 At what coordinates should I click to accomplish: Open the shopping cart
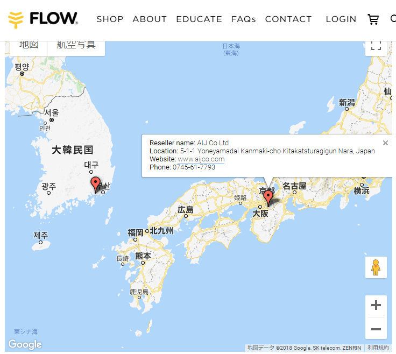(x=373, y=19)
